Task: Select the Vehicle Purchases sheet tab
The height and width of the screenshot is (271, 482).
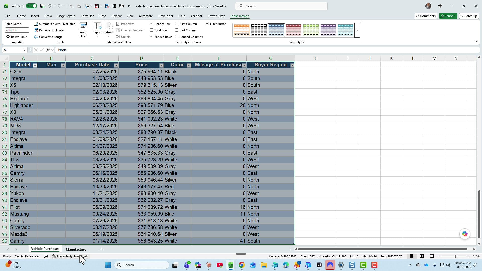Action: pos(45,249)
